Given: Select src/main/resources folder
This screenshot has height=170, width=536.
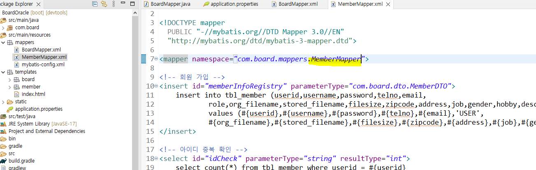Looking at the screenshot, I should (29, 35).
